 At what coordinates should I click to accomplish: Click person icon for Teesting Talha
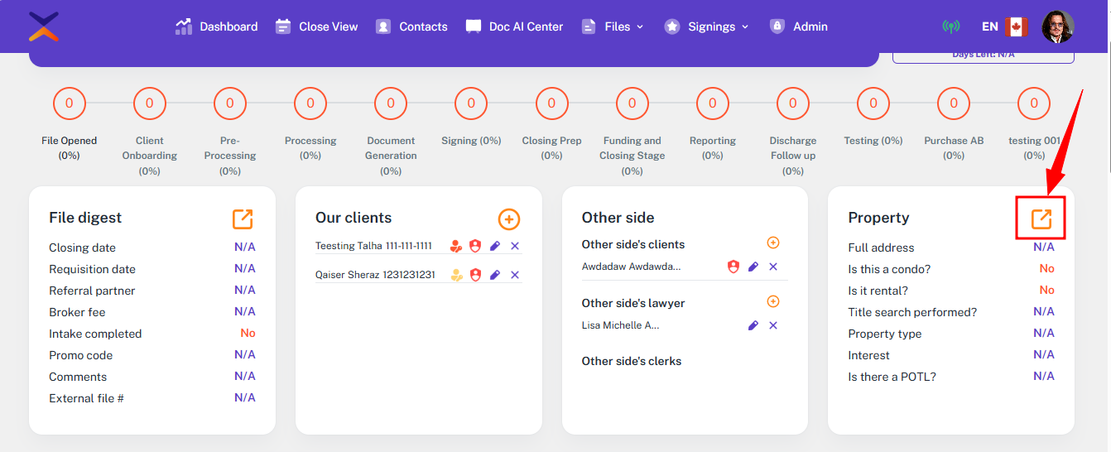point(456,246)
